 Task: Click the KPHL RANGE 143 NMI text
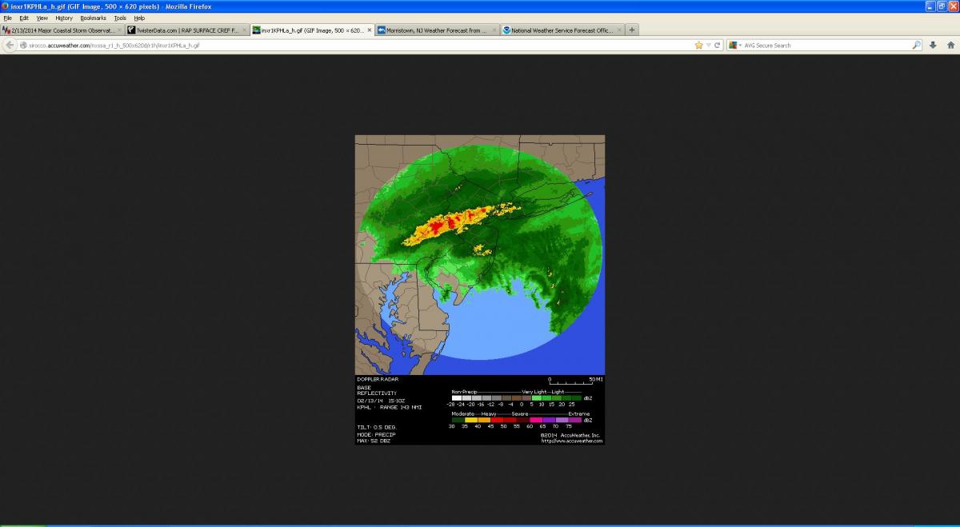[x=389, y=407]
